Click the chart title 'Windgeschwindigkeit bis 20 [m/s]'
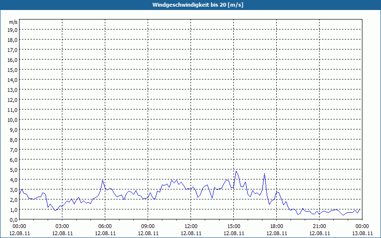Image resolution: width=381 pixels, height=238 pixels. click(x=198, y=5)
